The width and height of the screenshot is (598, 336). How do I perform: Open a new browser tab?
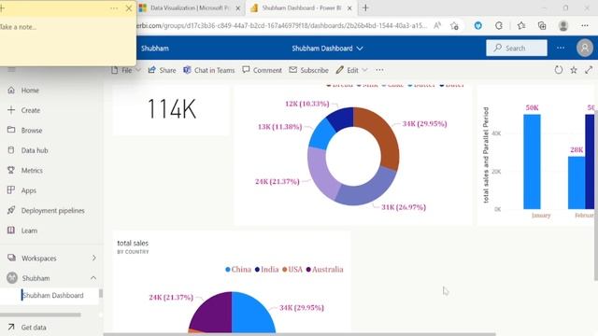(365, 7)
